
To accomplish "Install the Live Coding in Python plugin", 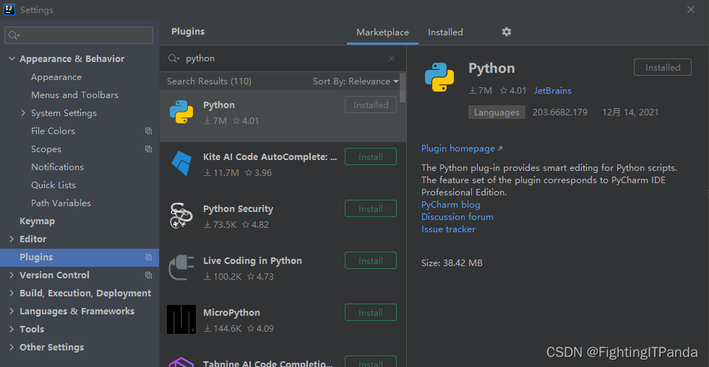I will 371,260.
